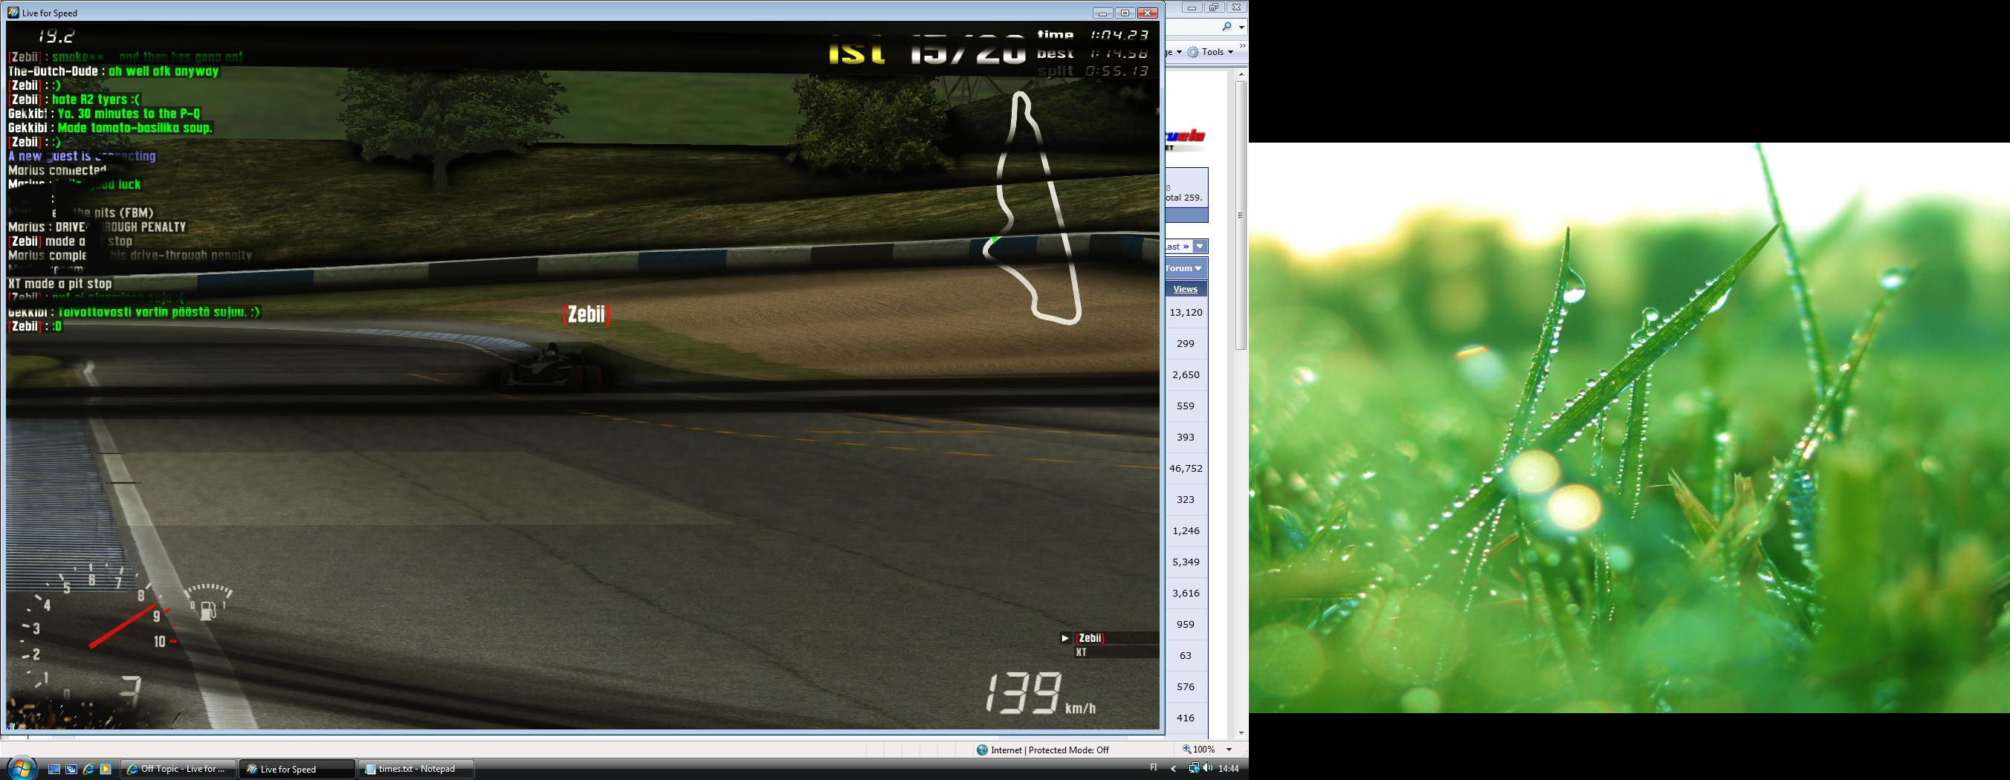The height and width of the screenshot is (780, 2010).
Task: Launch Windows Media Player from quick launch
Action: click(x=106, y=769)
